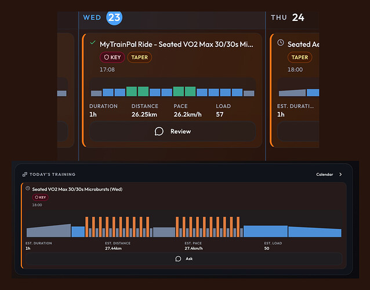Click the chat bubble icon on Review
Image resolution: width=370 pixels, height=290 pixels.
coord(159,132)
